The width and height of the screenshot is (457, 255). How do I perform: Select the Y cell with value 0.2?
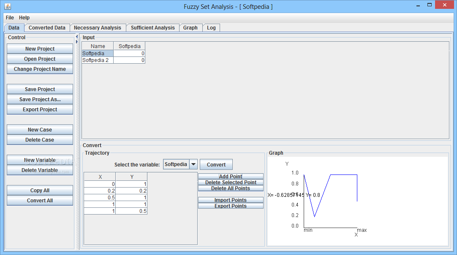click(131, 191)
